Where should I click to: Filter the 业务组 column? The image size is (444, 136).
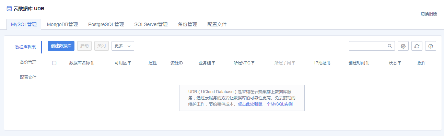coord(213,63)
